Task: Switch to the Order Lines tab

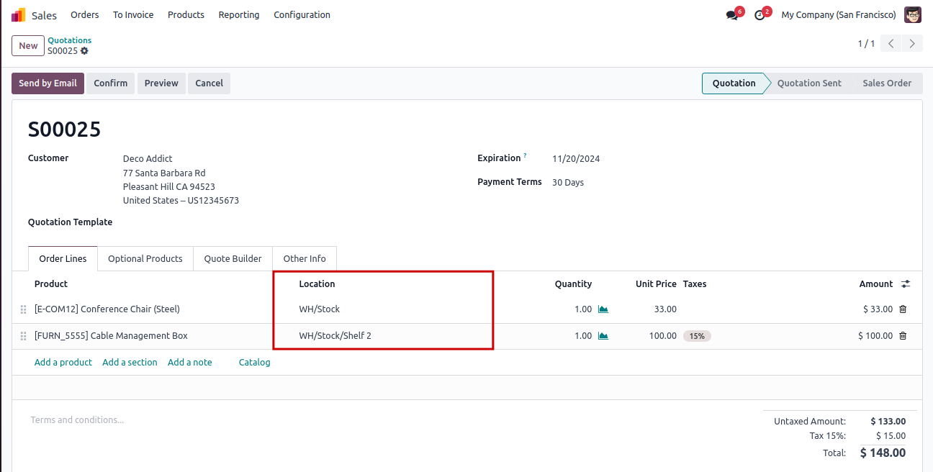Action: [x=63, y=259]
